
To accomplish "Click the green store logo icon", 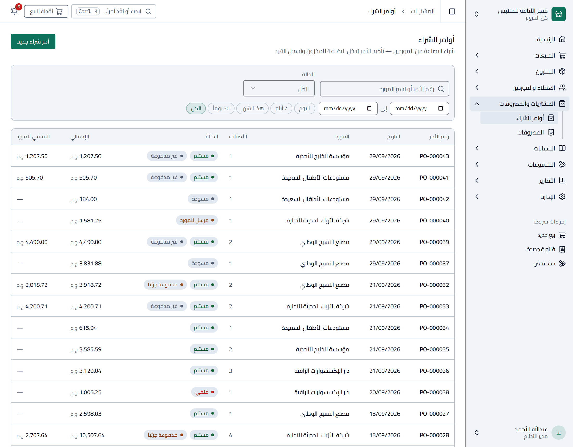I will [558, 14].
